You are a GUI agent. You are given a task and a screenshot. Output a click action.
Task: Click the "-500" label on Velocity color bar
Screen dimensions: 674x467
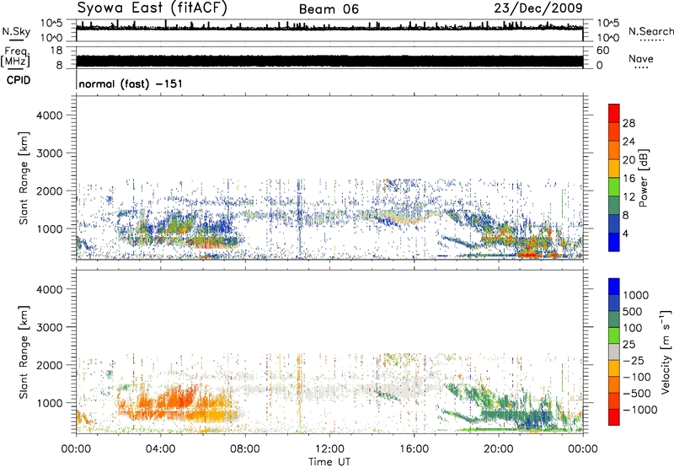636,394
